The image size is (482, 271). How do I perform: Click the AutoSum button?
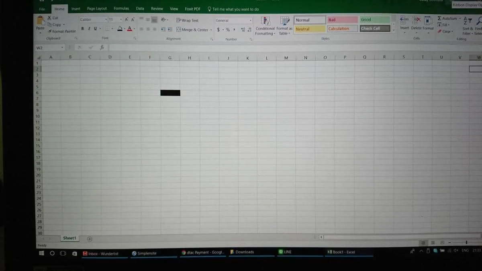coord(447,18)
